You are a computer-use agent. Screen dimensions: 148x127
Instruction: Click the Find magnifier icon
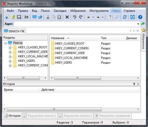117,17
